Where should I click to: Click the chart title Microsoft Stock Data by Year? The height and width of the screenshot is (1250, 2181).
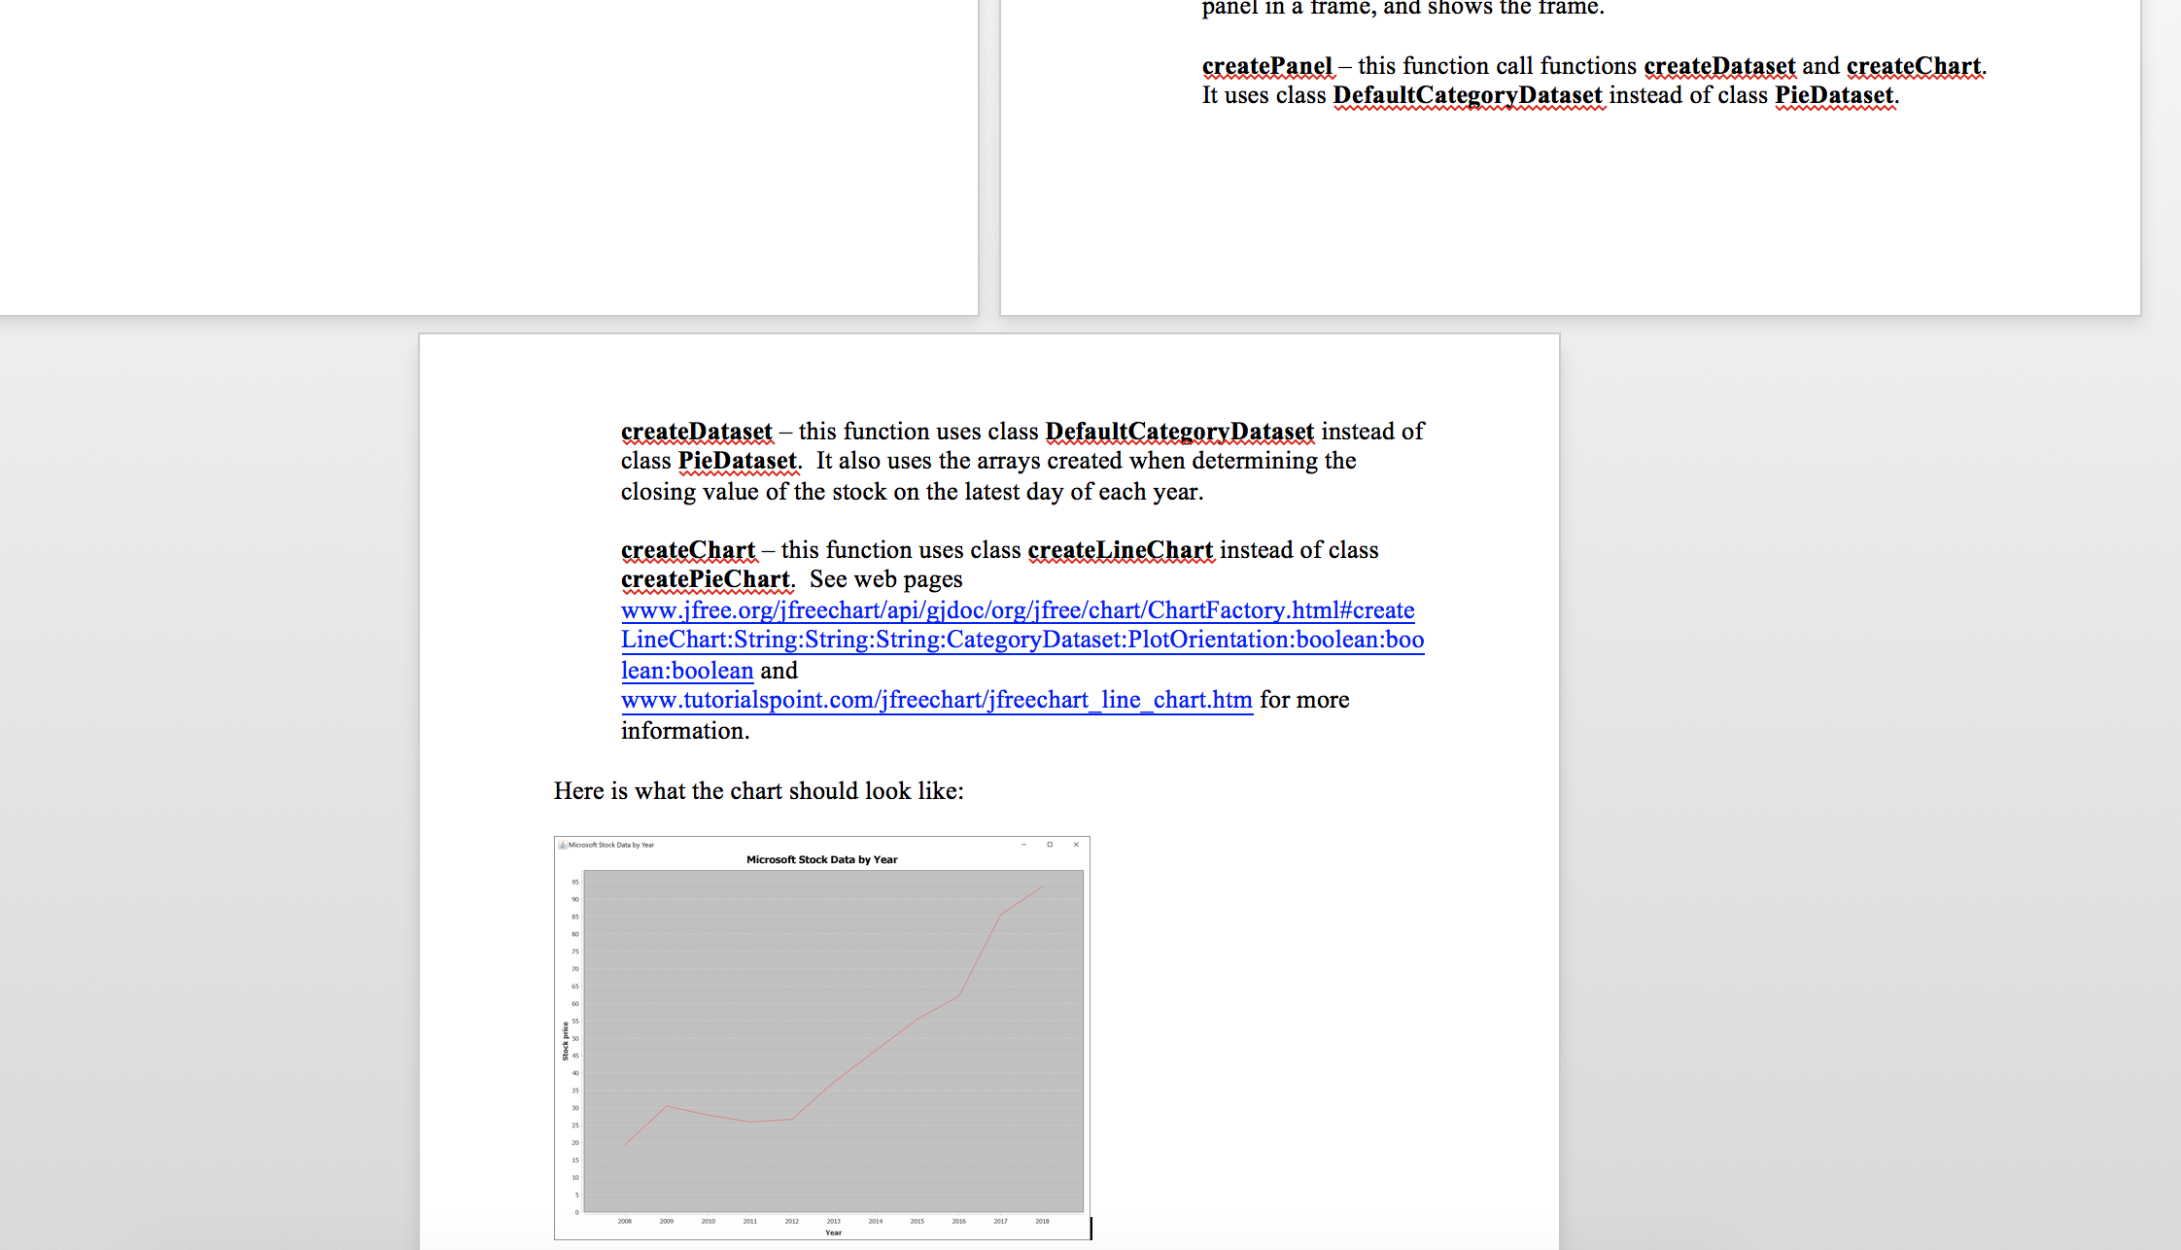click(821, 859)
